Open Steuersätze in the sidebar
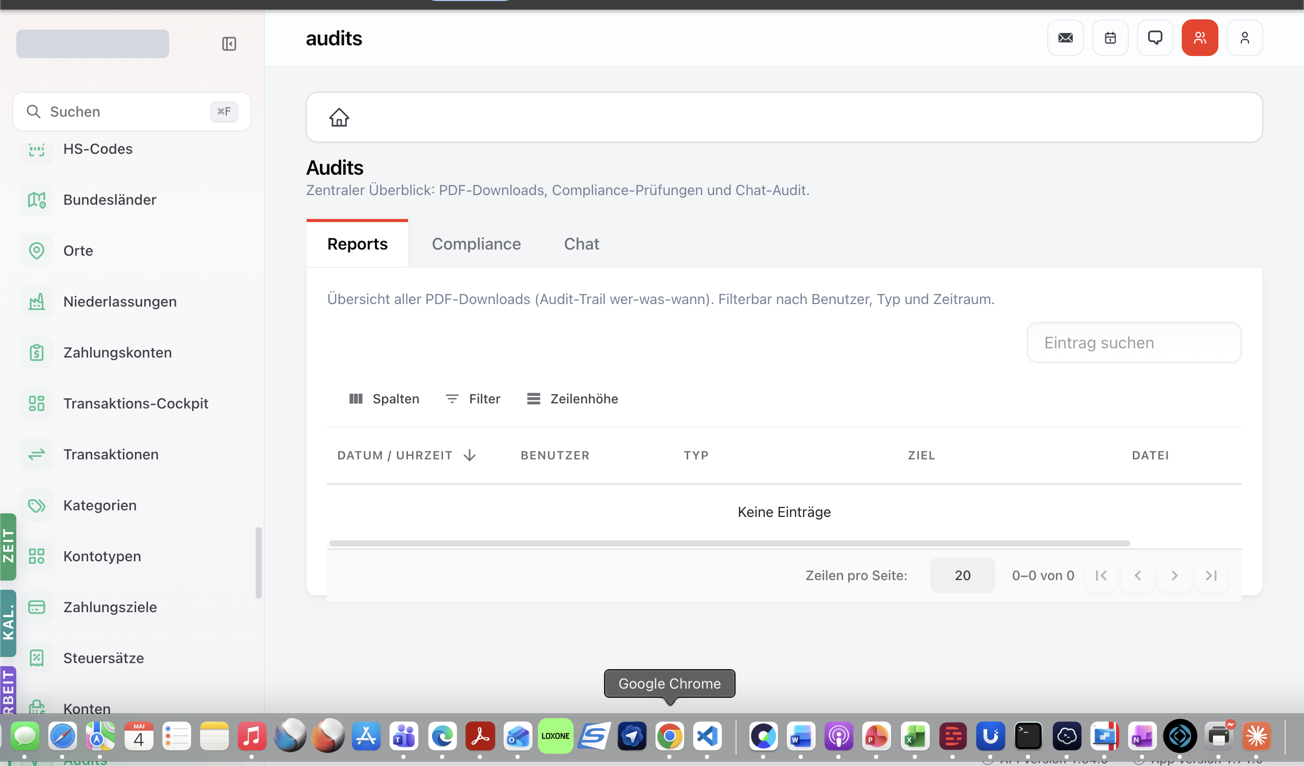The height and width of the screenshot is (766, 1304). [103, 658]
